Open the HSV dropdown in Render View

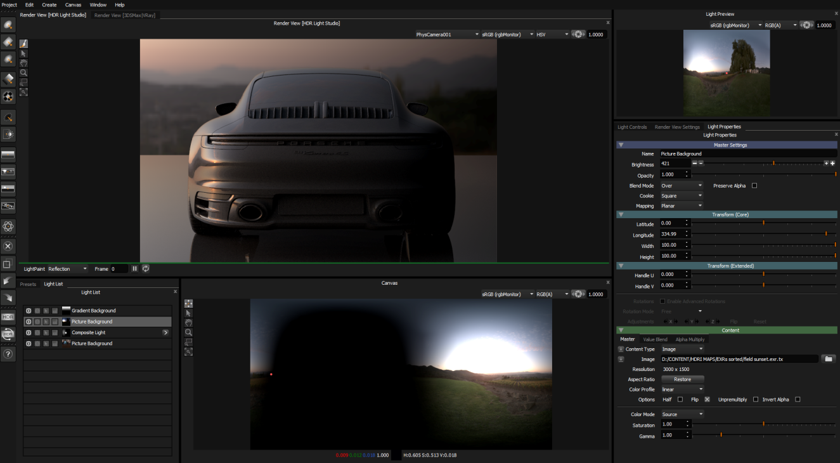pyautogui.click(x=552, y=34)
